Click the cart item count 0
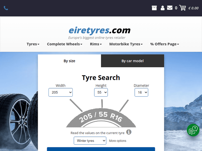 pos(176,8)
